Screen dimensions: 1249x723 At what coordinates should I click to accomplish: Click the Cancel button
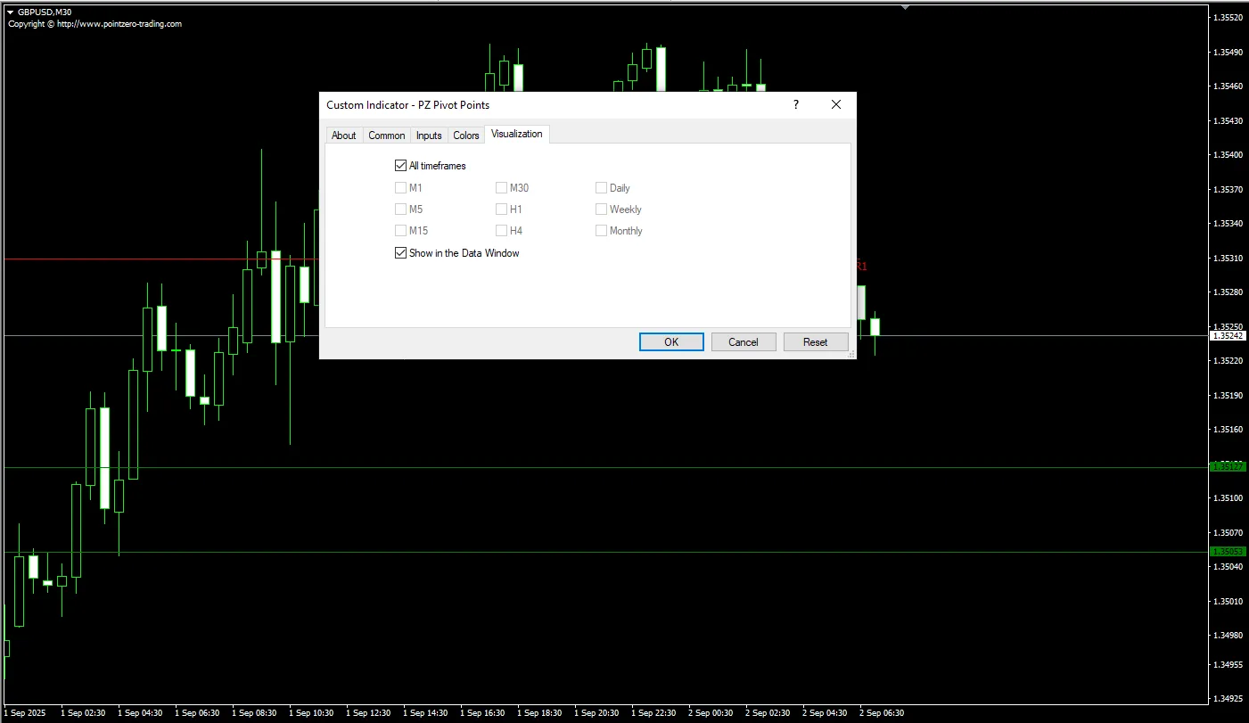(743, 342)
